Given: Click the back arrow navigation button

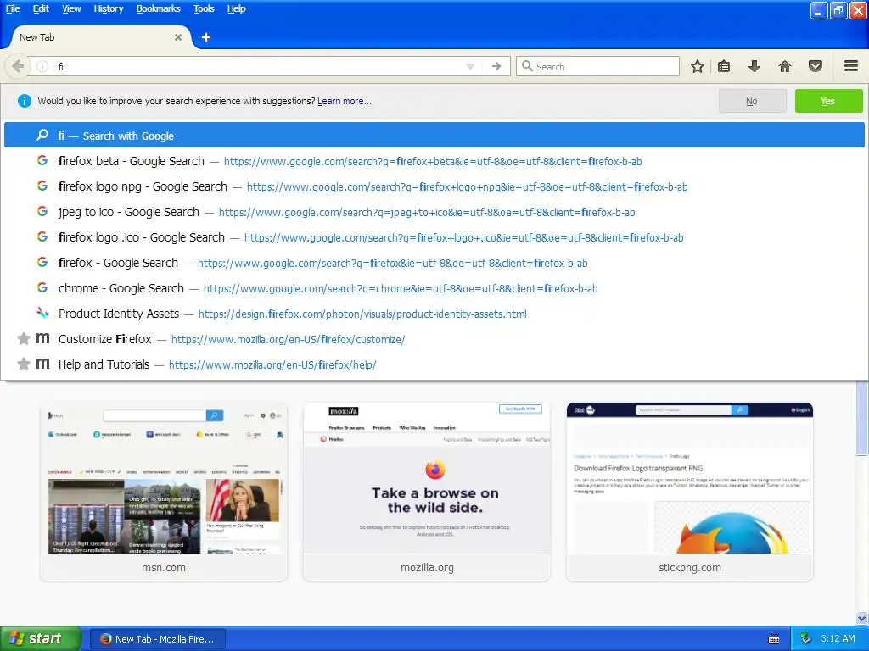Looking at the screenshot, I should pos(18,66).
